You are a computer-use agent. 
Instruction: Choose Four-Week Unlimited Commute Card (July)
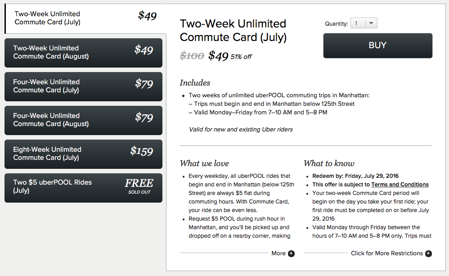coord(83,86)
